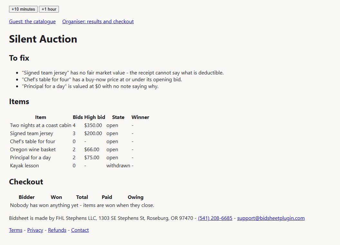Screen dimensions: 340x245
Task: Select the open state of coast cabin row
Action: click(x=112, y=125)
